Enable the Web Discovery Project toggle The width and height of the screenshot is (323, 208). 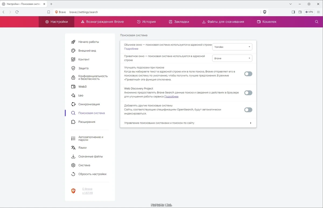248,93
